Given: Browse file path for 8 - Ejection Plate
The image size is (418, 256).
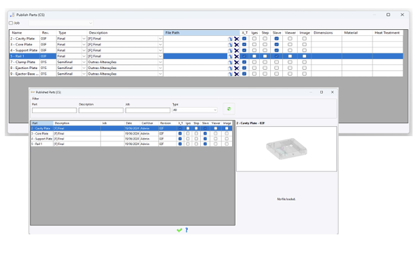Looking at the screenshot, I should pyautogui.click(x=230, y=68).
